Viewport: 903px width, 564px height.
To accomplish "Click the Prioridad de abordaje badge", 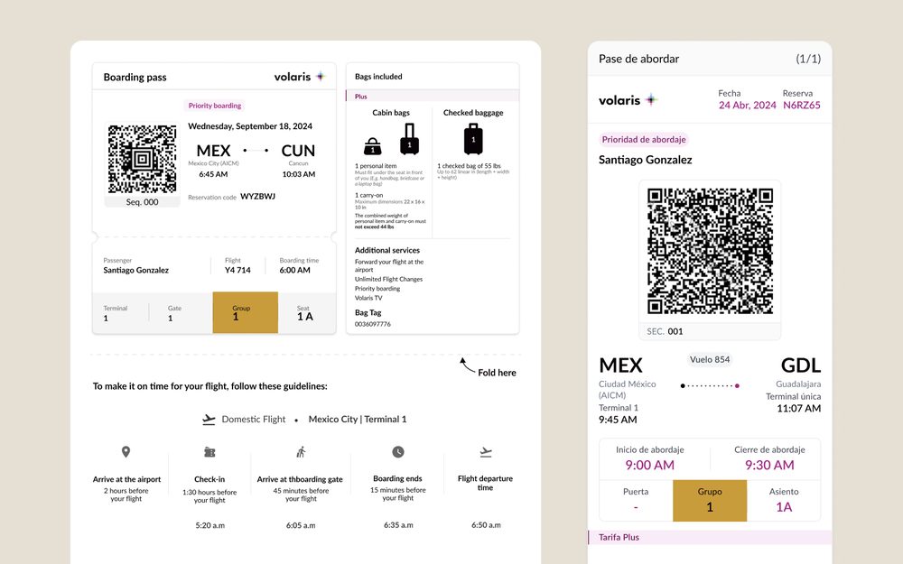I will 644,139.
